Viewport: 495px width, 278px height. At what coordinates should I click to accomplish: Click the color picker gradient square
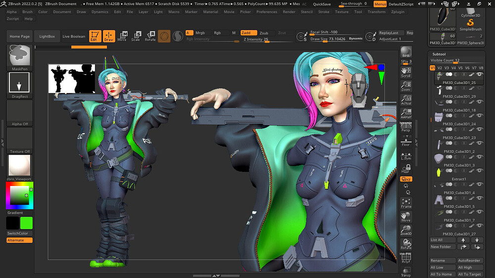coord(20,196)
